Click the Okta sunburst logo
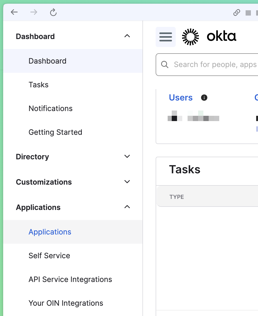 pyautogui.click(x=190, y=37)
